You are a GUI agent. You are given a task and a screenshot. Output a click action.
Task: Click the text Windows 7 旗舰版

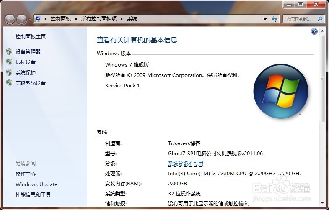click(x=127, y=65)
